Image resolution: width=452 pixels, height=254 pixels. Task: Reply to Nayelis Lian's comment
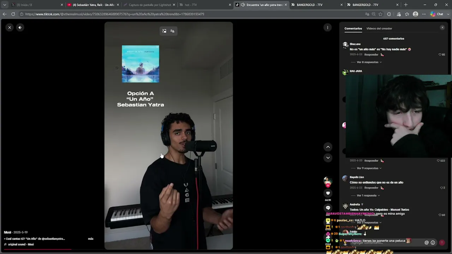tap(371, 188)
